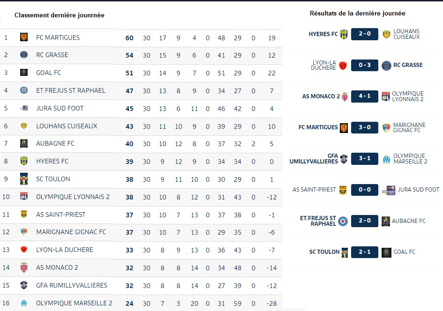Select Olympique Lyonnais 2 crest in standings table
Screen dimensions: 443x311
coord(24,196)
